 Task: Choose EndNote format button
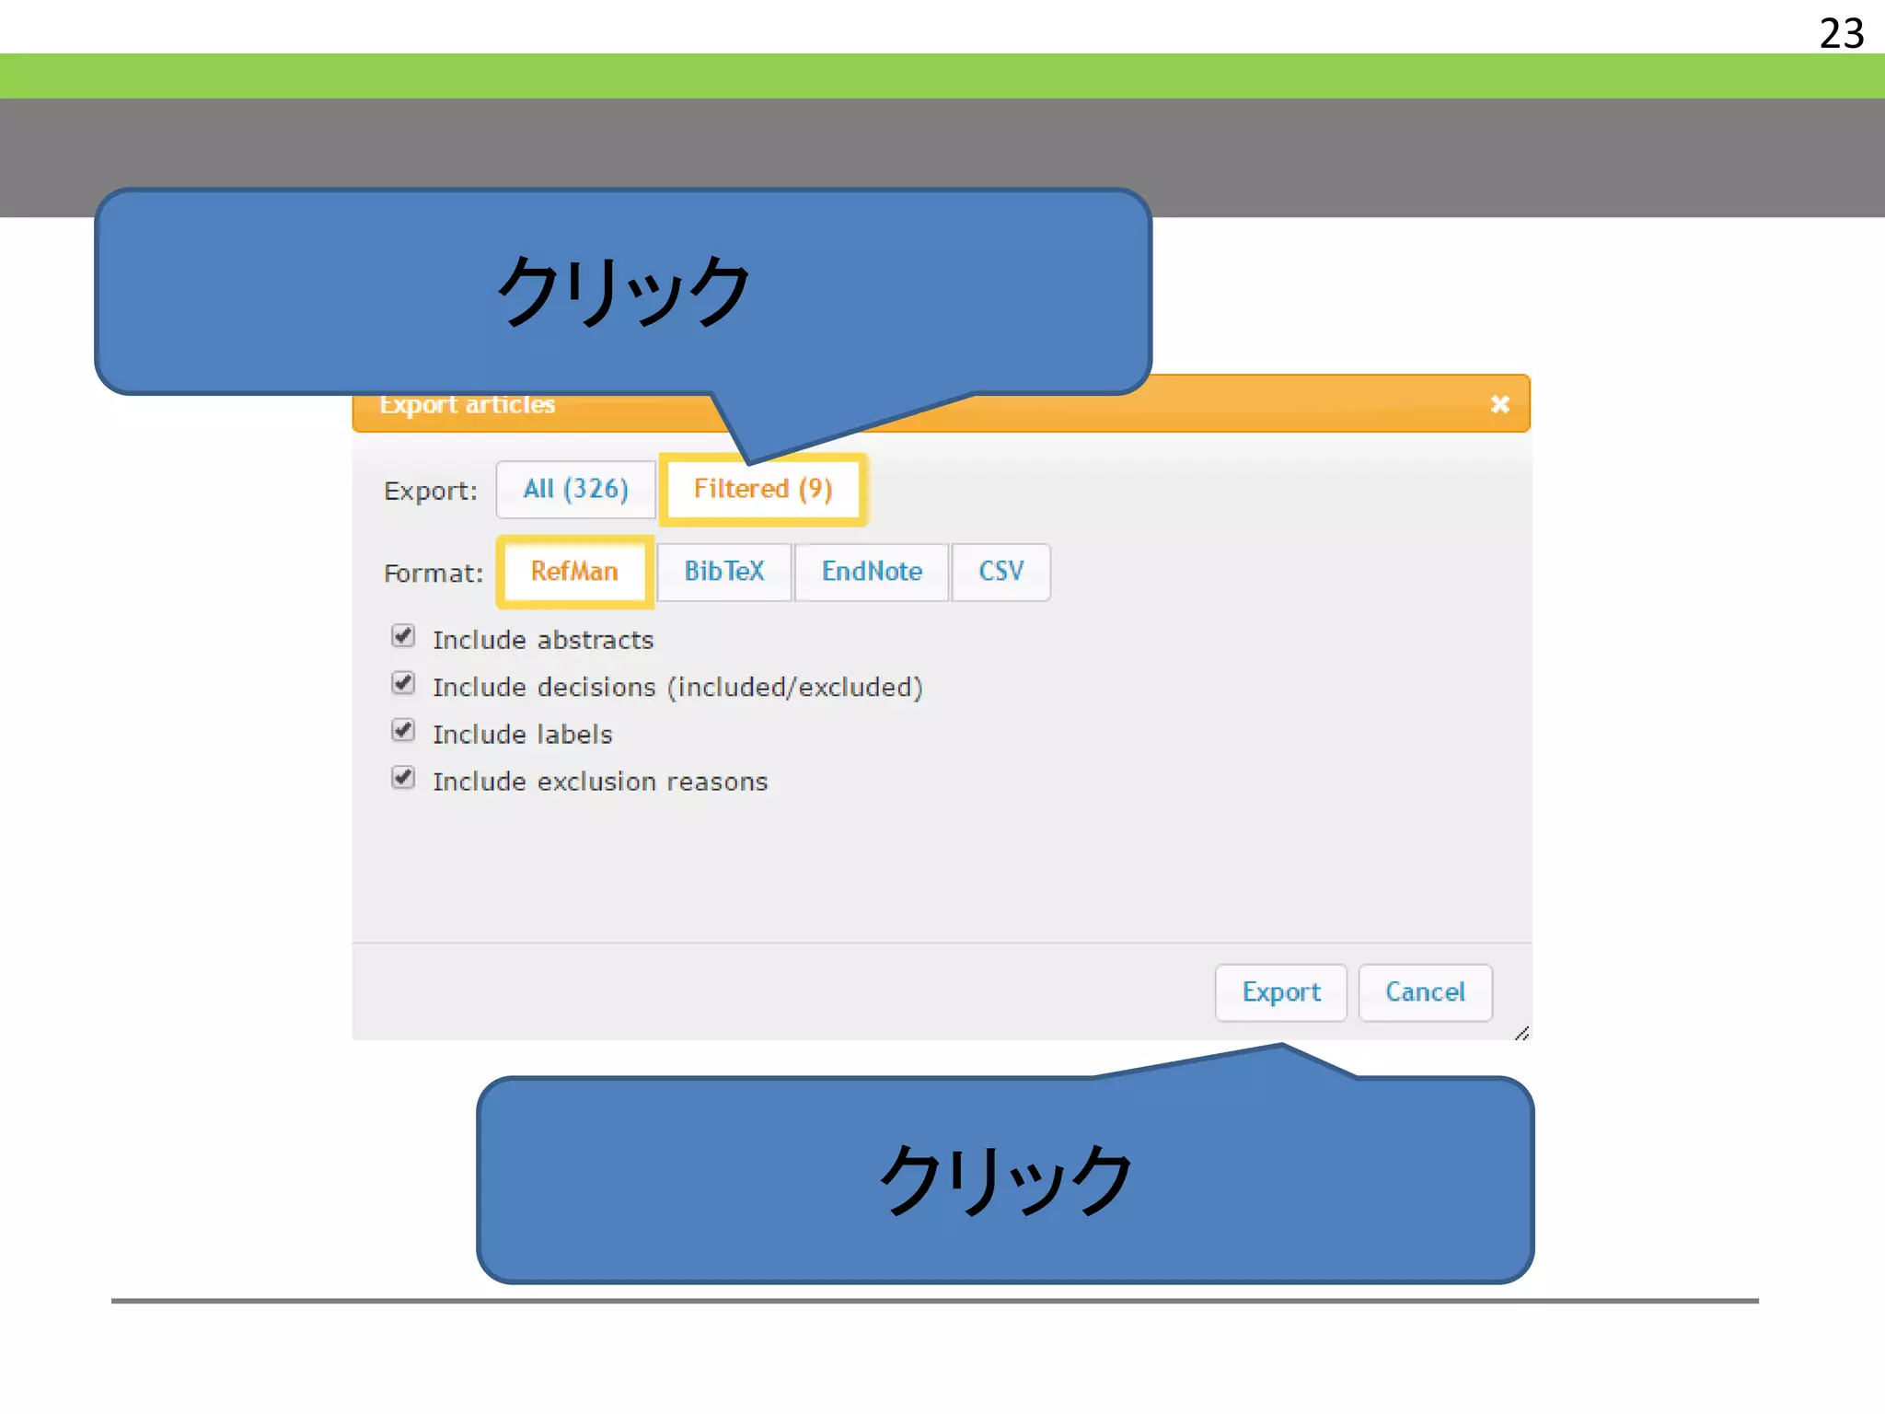click(872, 572)
